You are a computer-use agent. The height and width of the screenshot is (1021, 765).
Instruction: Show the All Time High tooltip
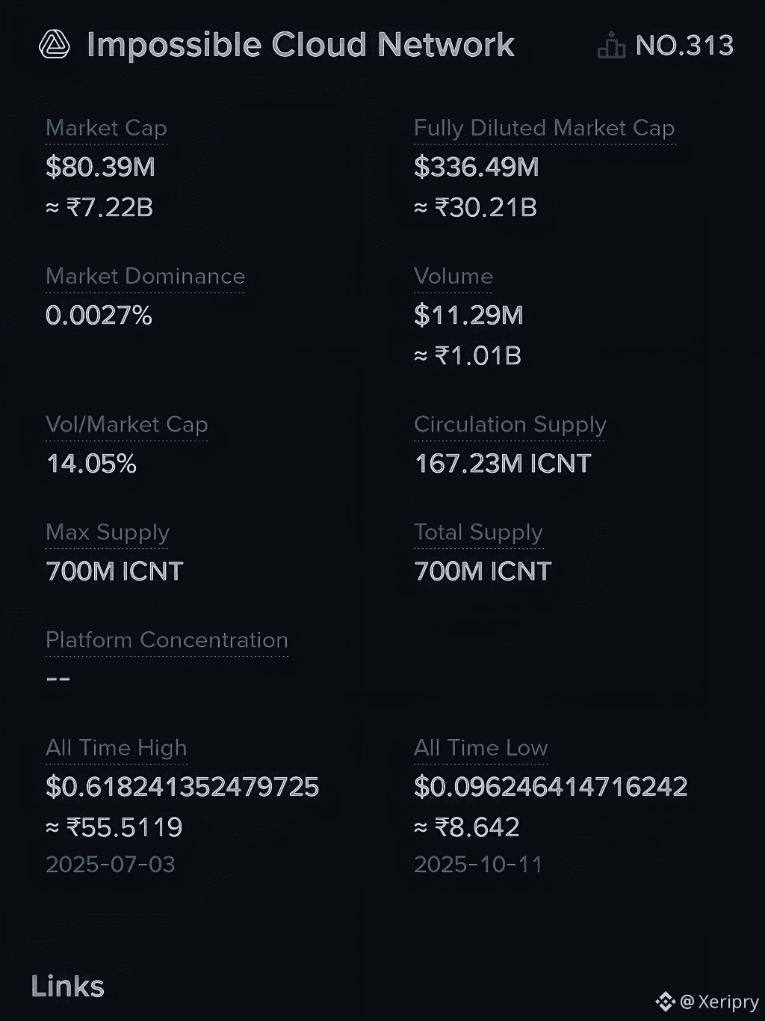point(117,747)
